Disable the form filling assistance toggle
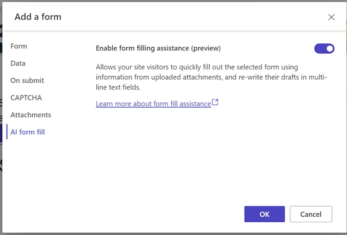This screenshot has width=347, height=235. tap(324, 48)
